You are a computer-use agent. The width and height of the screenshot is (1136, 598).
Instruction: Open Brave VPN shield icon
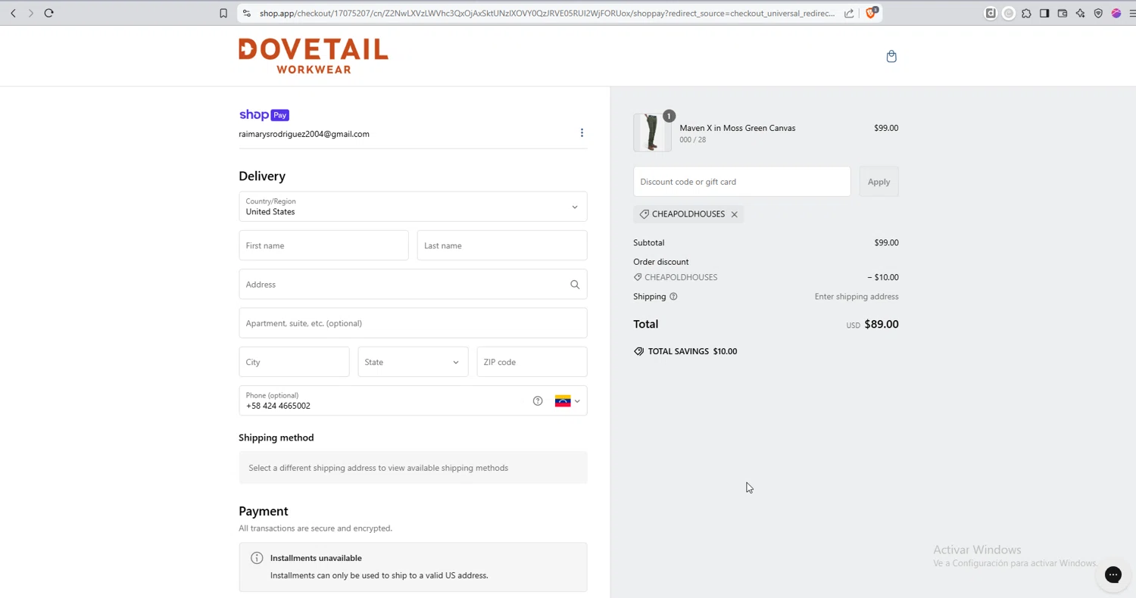(1098, 13)
